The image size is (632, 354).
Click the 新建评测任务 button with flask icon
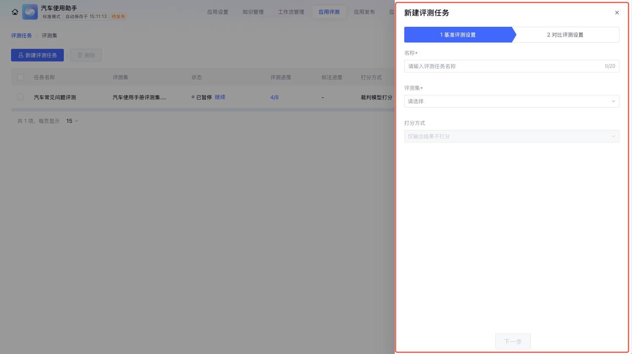37,55
